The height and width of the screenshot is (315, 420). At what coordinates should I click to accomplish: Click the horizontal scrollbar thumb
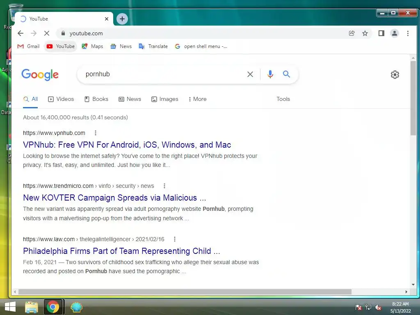tap(185, 292)
